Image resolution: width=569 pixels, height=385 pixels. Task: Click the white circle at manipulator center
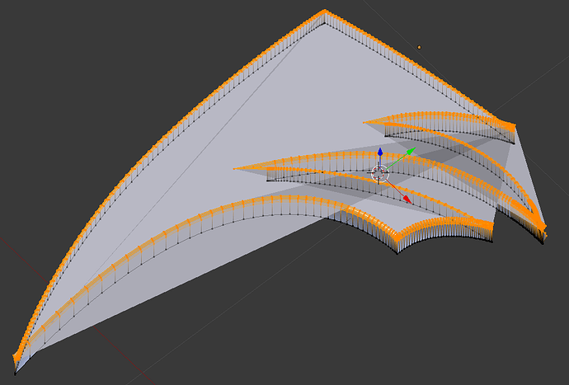pos(379,173)
